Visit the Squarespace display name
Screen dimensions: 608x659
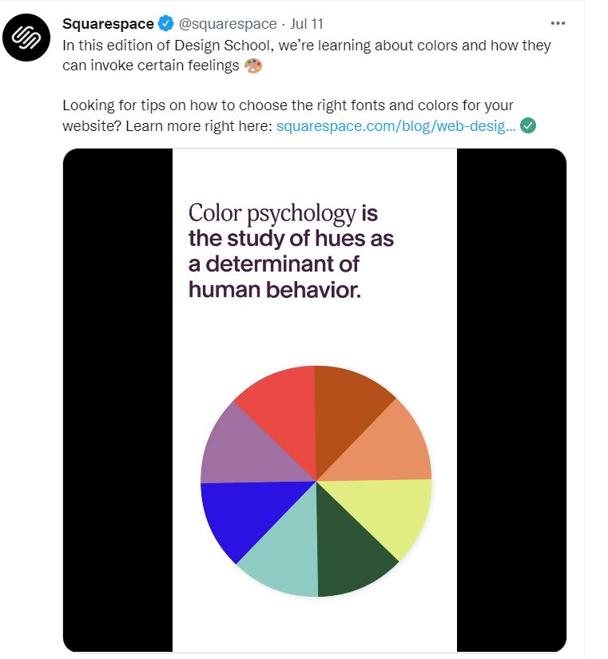pos(108,23)
